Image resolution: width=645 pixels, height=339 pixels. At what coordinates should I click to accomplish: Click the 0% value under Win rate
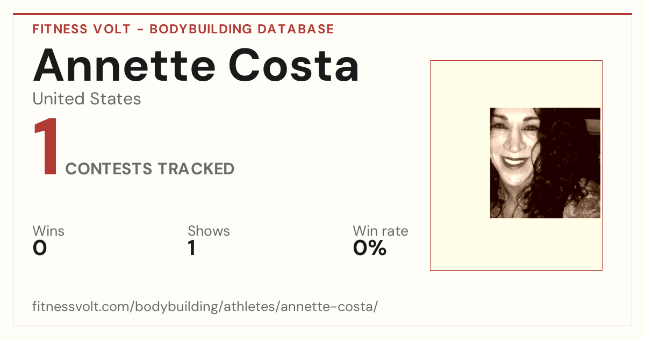[x=370, y=248]
